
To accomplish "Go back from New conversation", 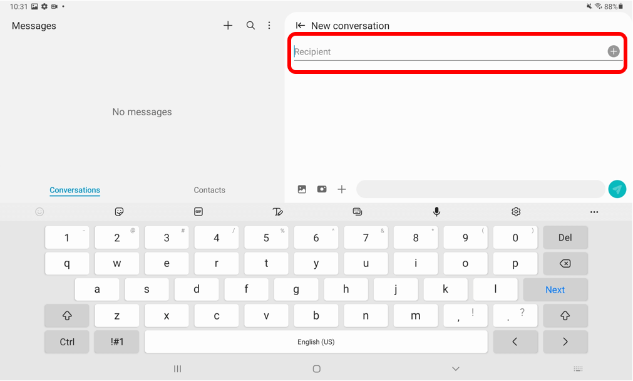I will coord(300,26).
